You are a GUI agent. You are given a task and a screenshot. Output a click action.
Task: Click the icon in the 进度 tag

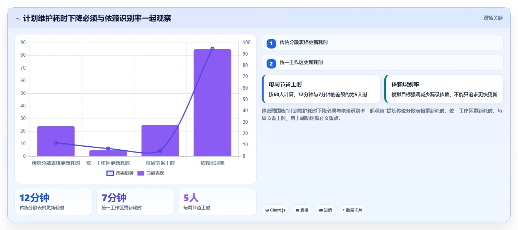tap(321, 210)
